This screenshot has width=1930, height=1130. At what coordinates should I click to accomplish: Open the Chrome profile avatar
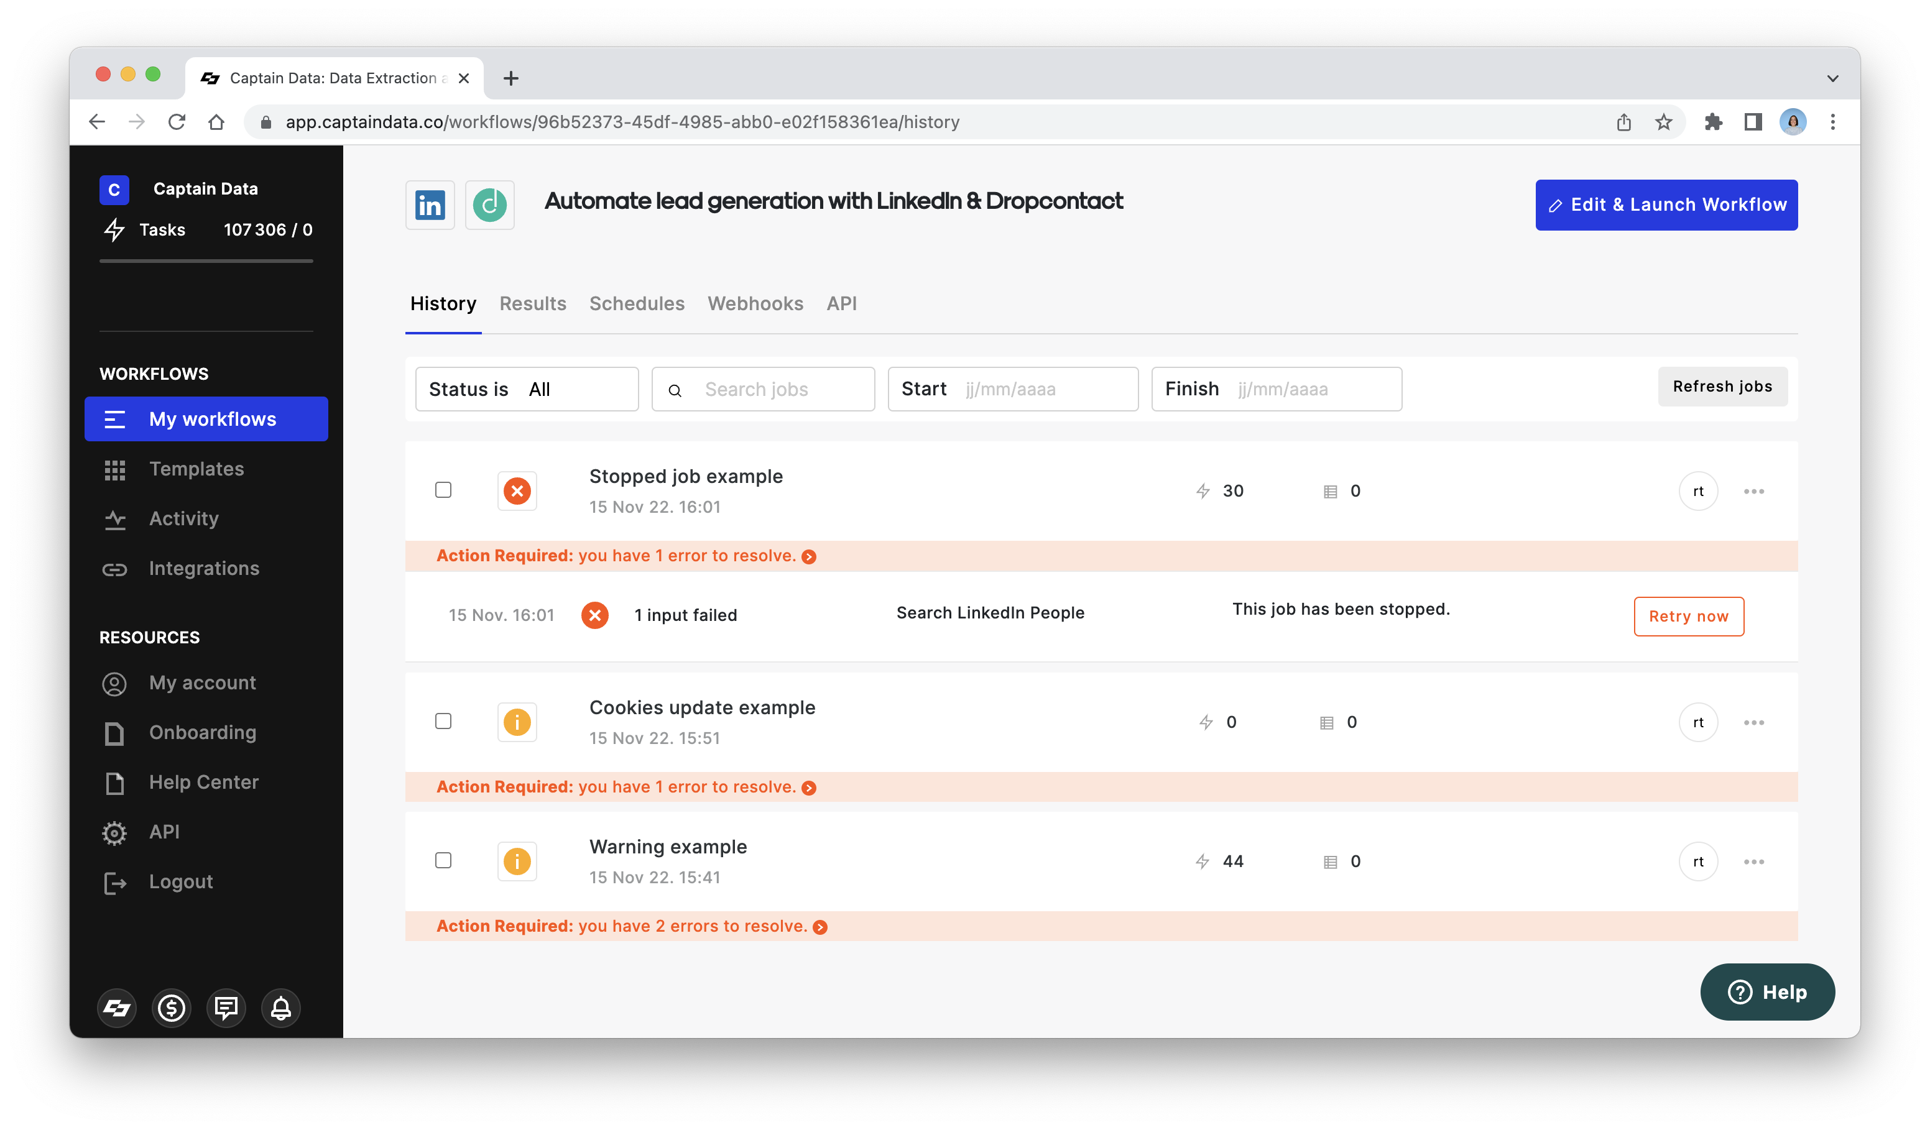tap(1793, 122)
